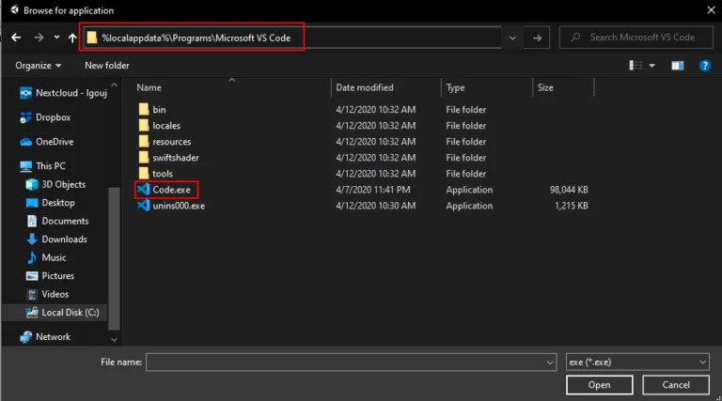This screenshot has height=401, width=722.
Task: Click the tools folder name
Action: click(163, 174)
